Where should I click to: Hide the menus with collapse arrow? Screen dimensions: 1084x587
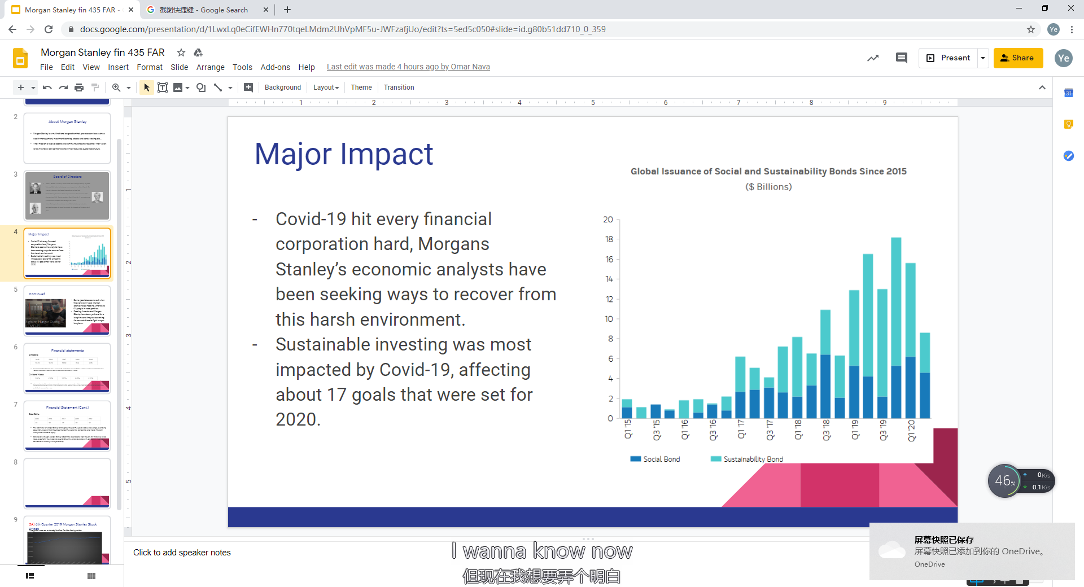point(1042,87)
